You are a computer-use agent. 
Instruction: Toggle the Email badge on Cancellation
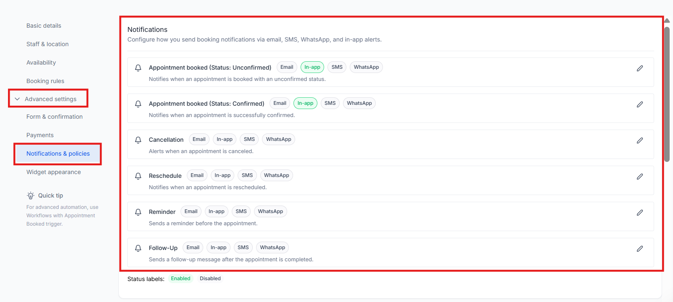tap(199, 139)
